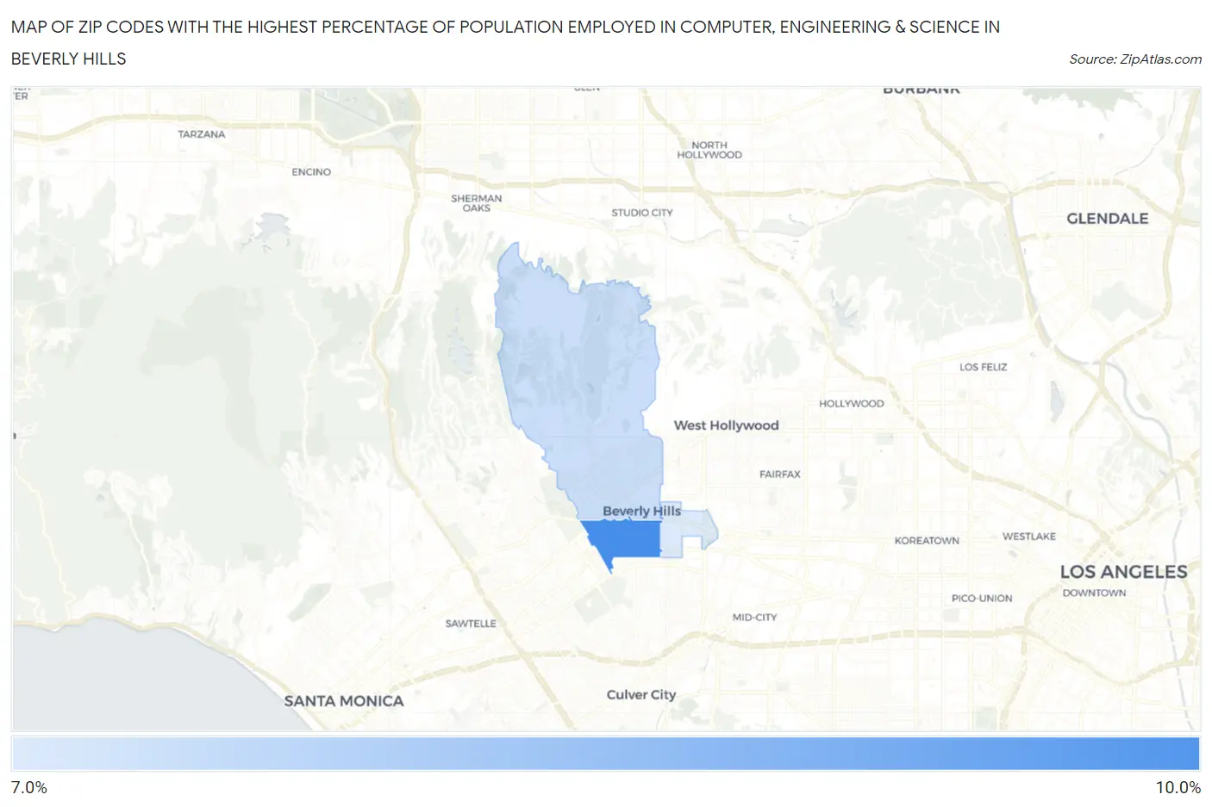
Task: Click the 7.0% legend minimum label
Action: (x=29, y=787)
